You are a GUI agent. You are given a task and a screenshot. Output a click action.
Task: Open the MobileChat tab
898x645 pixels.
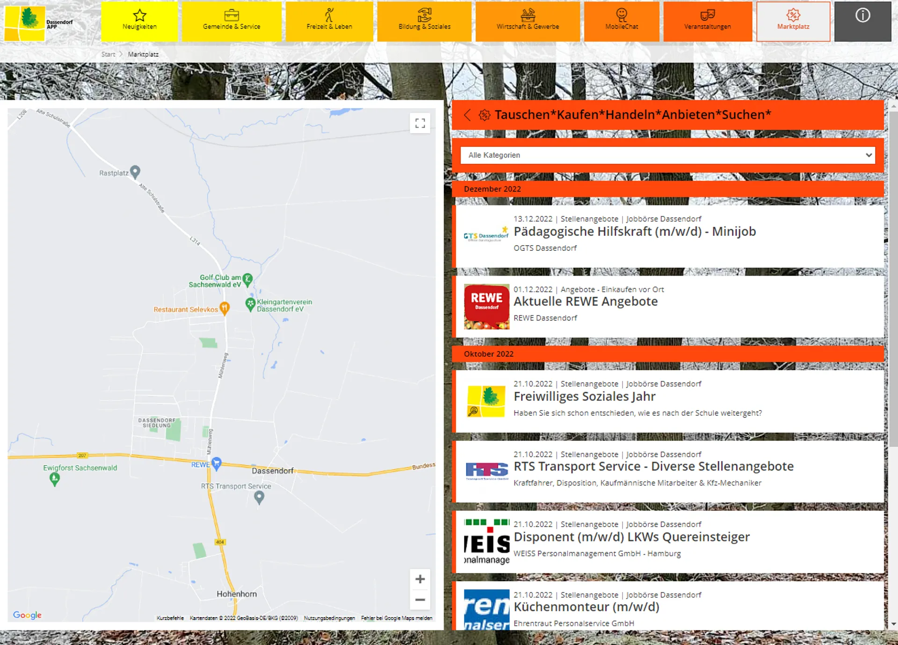pos(622,21)
